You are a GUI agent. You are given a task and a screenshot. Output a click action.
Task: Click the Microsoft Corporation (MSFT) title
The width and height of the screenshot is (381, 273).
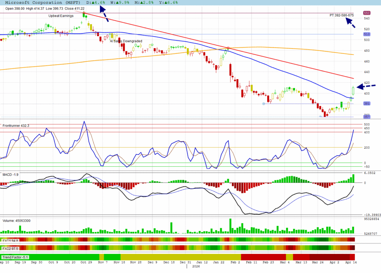coord(42,2)
